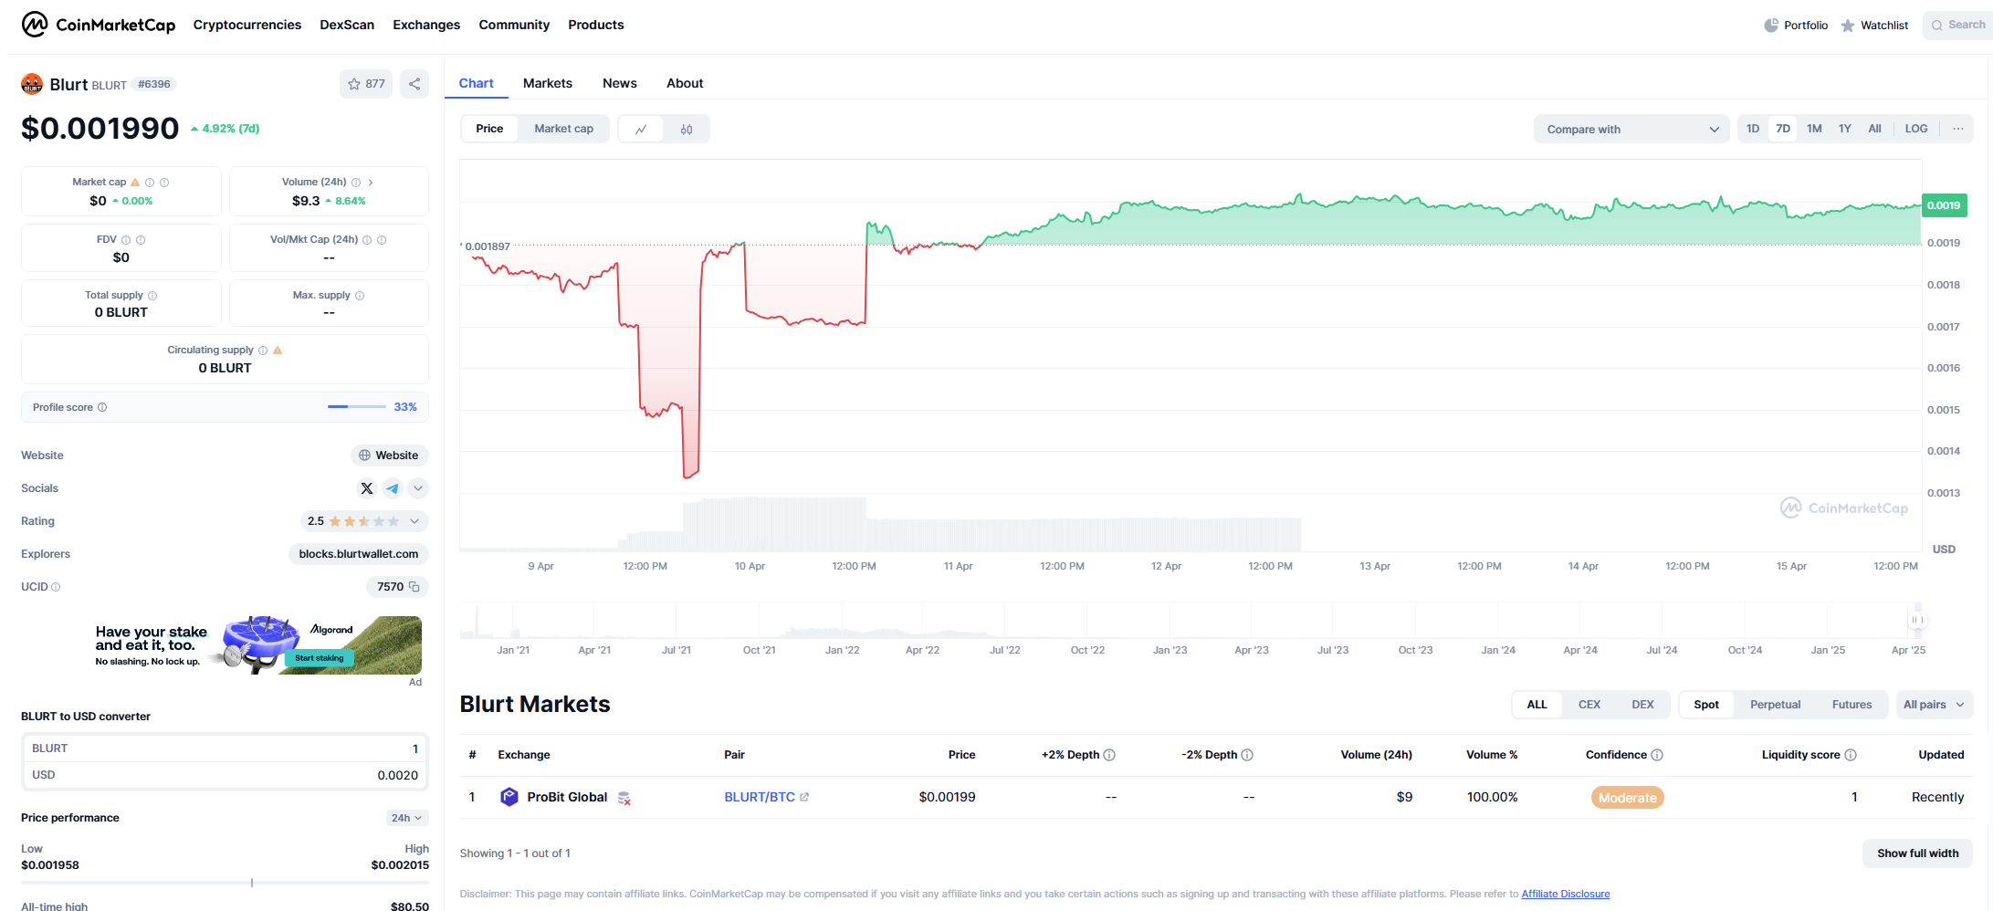Open chart more options (three dots)

(1958, 129)
